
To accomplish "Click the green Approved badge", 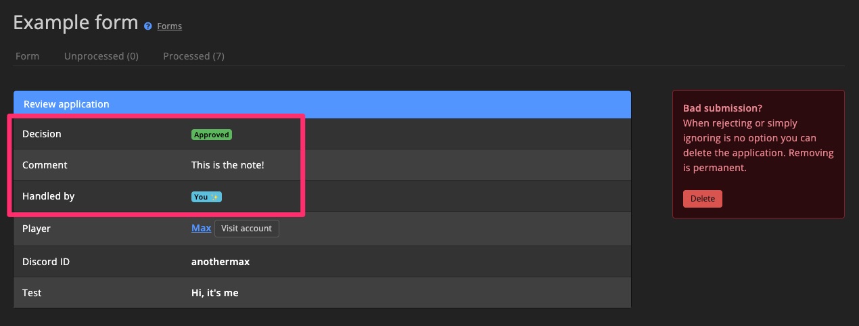I will click(212, 135).
